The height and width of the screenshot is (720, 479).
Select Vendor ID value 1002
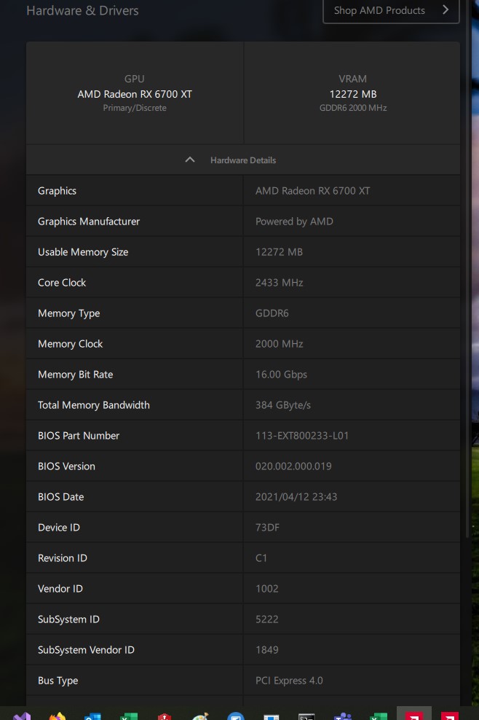click(267, 589)
